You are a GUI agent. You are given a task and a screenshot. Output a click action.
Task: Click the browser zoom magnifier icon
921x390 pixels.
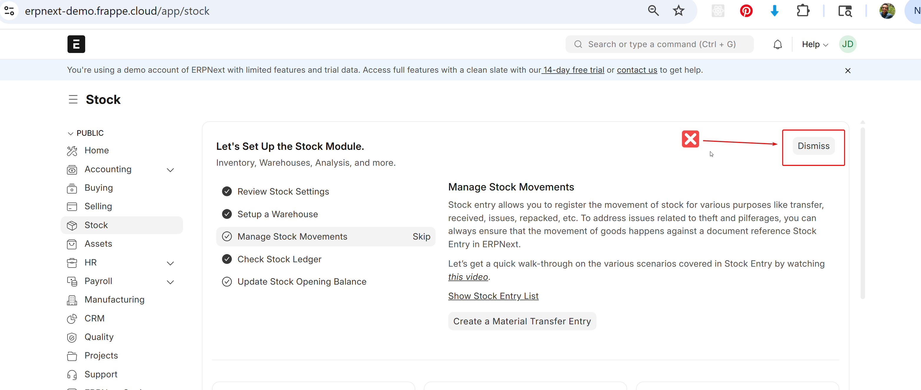click(653, 11)
